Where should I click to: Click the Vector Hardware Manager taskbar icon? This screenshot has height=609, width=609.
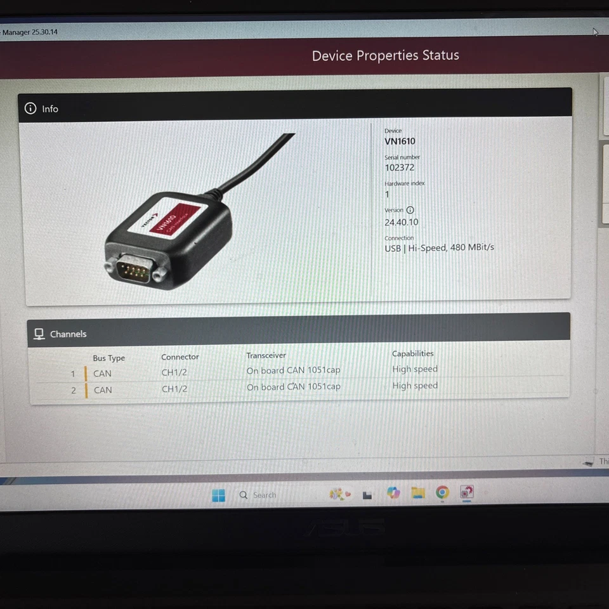(x=467, y=494)
